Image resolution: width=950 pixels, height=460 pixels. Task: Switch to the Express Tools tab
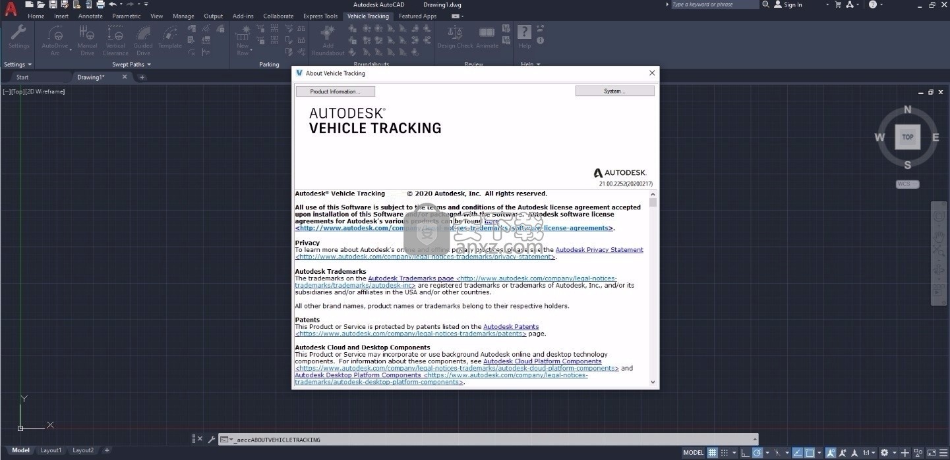tap(320, 16)
